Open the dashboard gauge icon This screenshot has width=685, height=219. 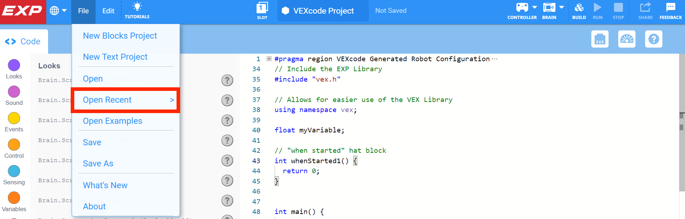click(627, 39)
